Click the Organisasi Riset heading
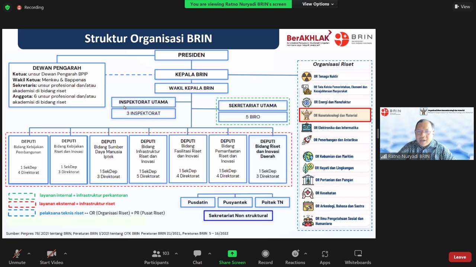Image resolution: width=476 pixels, height=267 pixels. point(333,64)
